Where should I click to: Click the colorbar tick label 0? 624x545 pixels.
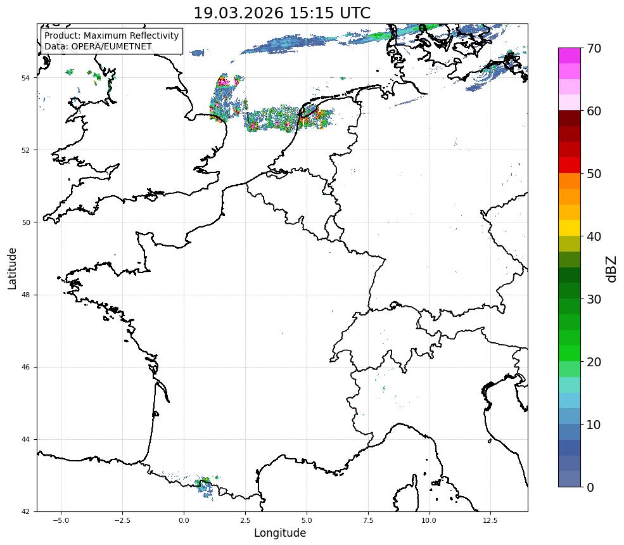590,487
